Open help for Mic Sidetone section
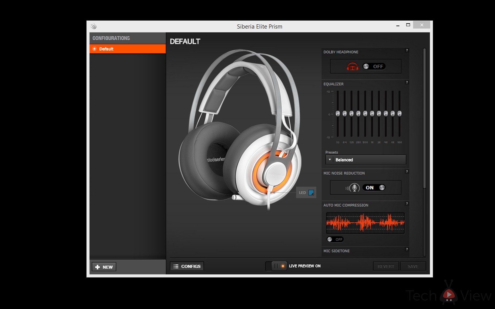495x309 pixels. (407, 249)
